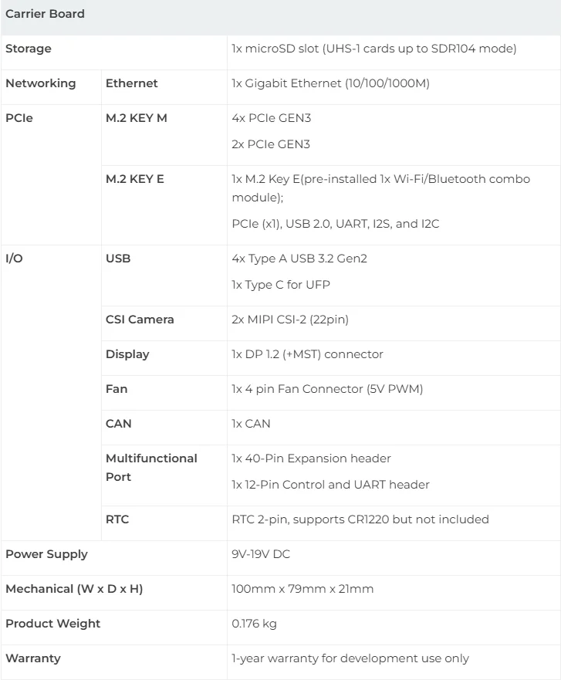Click the M.2 KEY E label
Viewport: 561px width, 680px height.
pyautogui.click(x=135, y=179)
